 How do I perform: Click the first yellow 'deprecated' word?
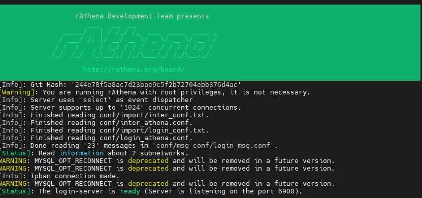(x=148, y=160)
